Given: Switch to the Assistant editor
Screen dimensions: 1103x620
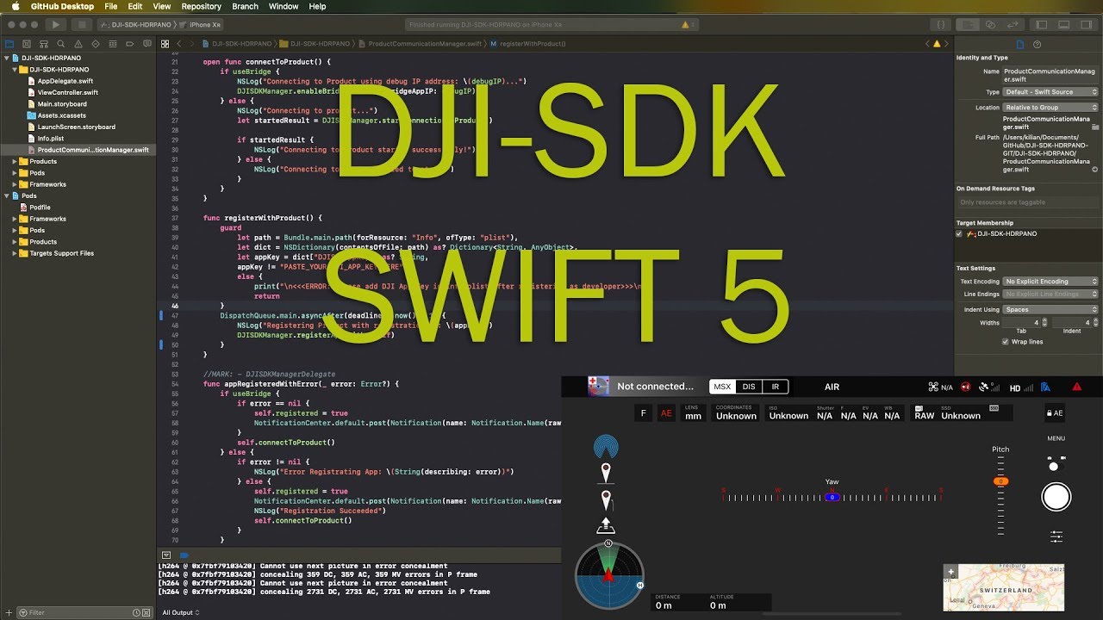Looking at the screenshot, I should point(991,25).
